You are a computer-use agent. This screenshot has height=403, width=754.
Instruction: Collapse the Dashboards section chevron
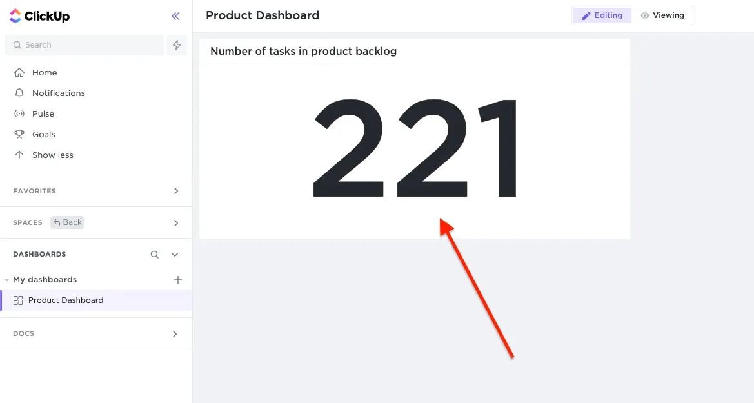coord(175,255)
